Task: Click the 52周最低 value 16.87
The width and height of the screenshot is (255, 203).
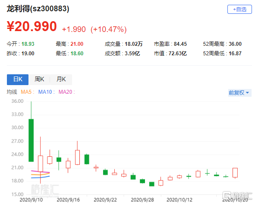Action: [x=235, y=54]
